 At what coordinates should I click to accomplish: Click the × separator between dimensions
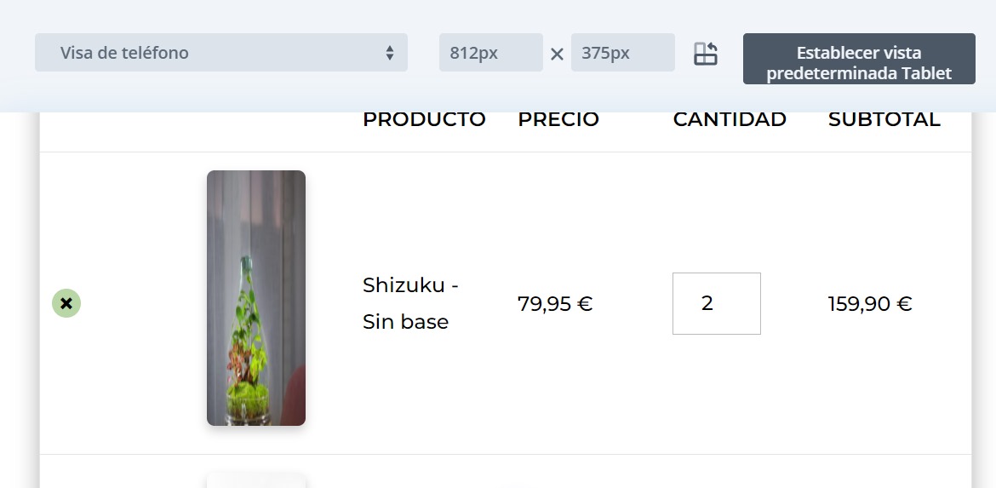pyautogui.click(x=557, y=55)
